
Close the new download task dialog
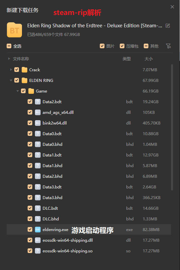[172, 7]
